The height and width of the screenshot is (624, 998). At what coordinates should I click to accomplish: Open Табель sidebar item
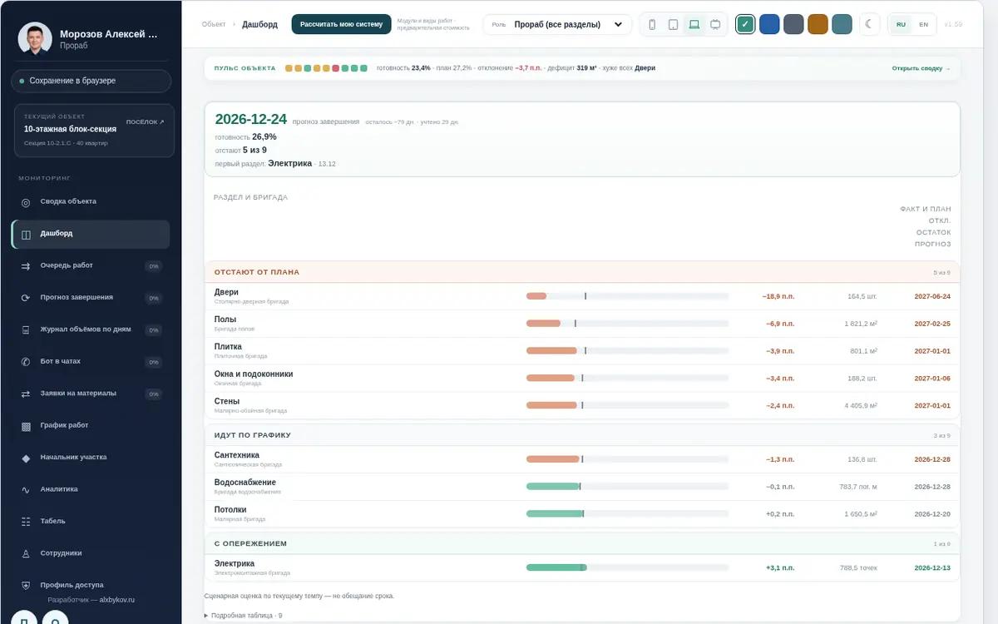(91, 521)
